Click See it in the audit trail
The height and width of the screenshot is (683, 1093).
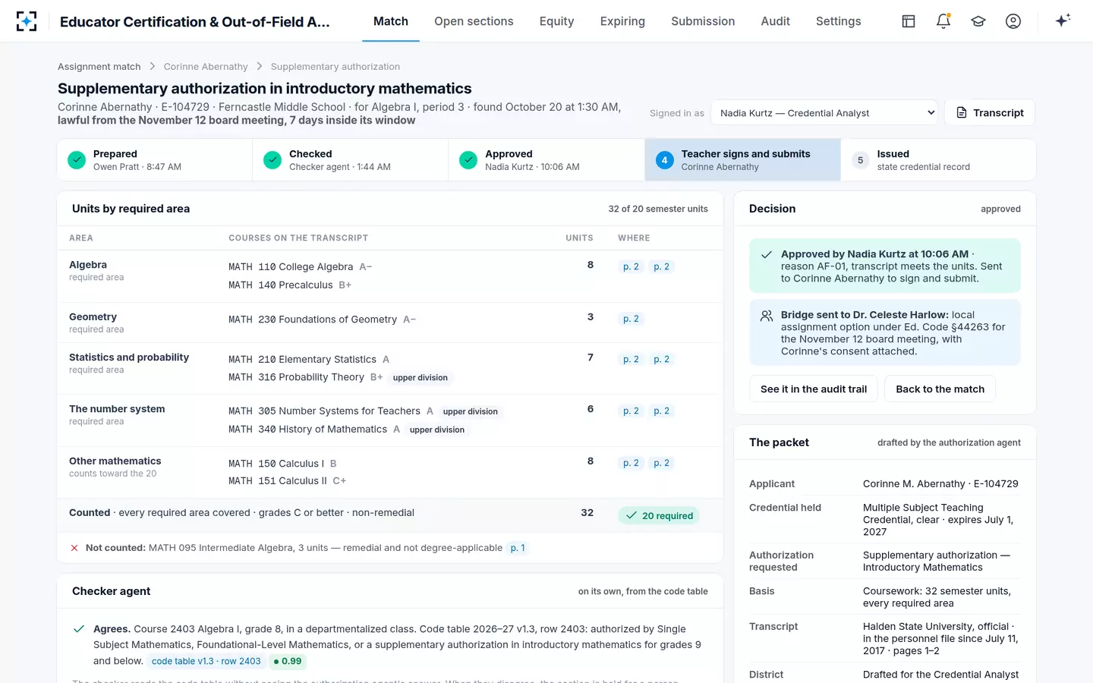(814, 389)
